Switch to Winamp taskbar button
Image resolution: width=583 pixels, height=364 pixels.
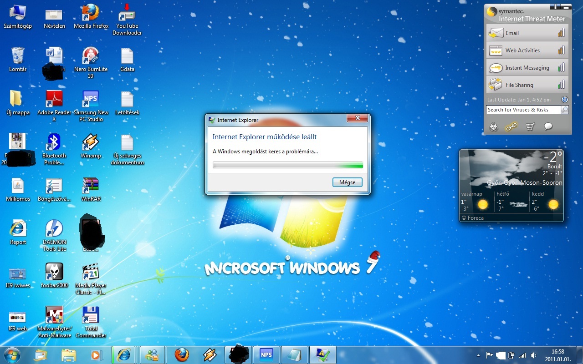[210, 355]
